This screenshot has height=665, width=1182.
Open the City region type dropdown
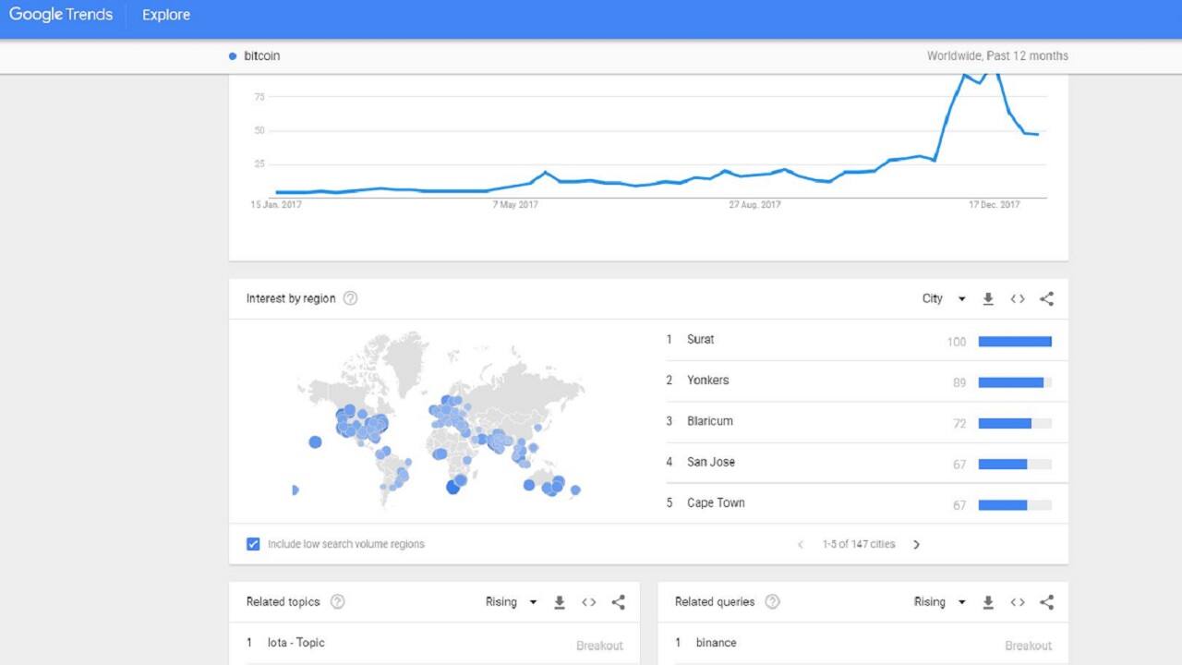click(x=944, y=299)
